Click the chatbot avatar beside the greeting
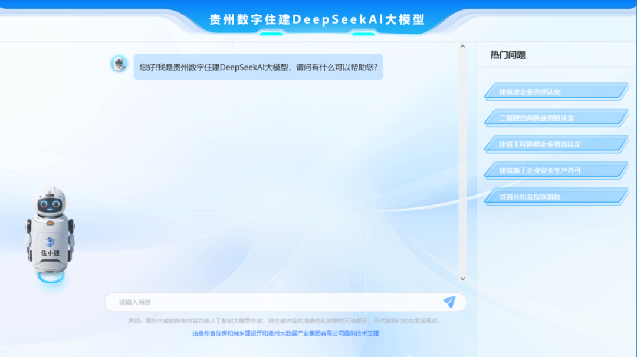The image size is (637, 357). [x=119, y=64]
